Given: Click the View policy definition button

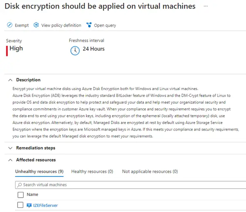Looking at the screenshot, I should tap(61, 25).
